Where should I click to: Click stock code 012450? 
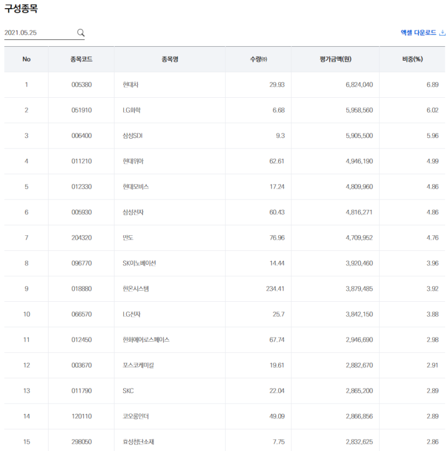point(82,339)
